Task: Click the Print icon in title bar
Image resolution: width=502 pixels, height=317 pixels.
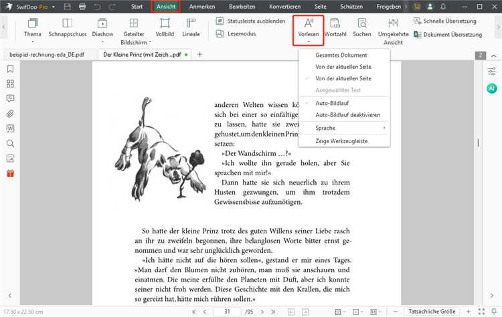Action: [82, 7]
